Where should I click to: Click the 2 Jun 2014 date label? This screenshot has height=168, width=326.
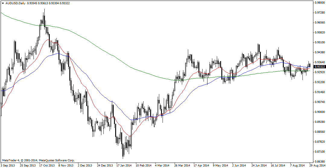(x=239, y=165)
